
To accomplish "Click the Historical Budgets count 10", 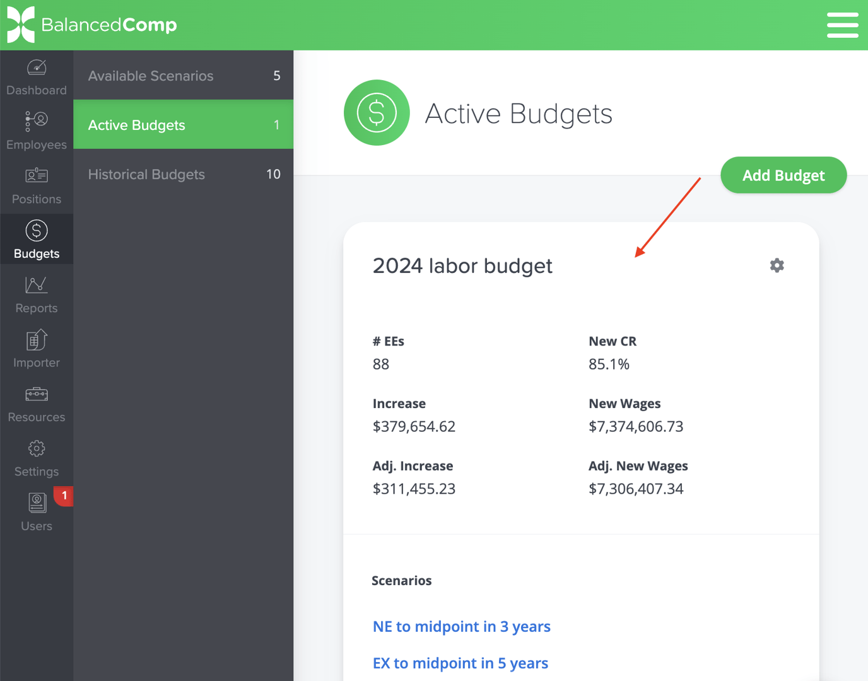I will click(273, 174).
